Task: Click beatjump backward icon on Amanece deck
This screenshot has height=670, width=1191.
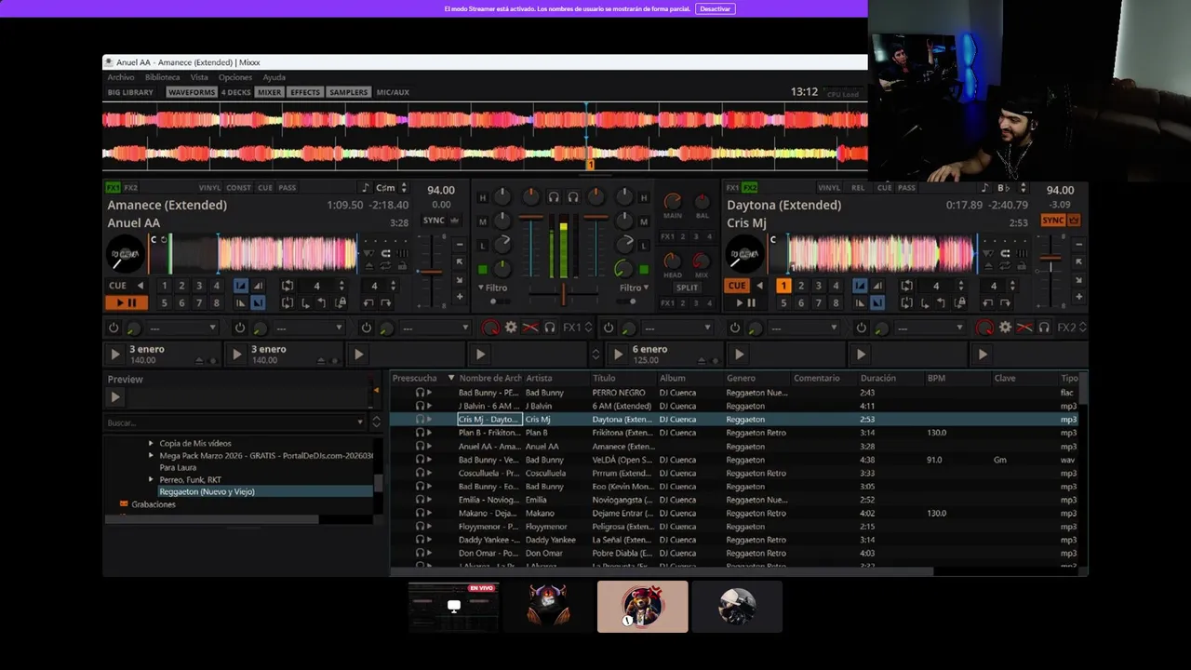Action: tap(368, 302)
